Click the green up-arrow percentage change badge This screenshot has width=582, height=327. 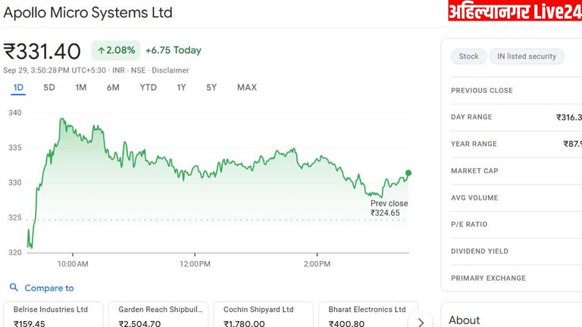click(x=115, y=51)
